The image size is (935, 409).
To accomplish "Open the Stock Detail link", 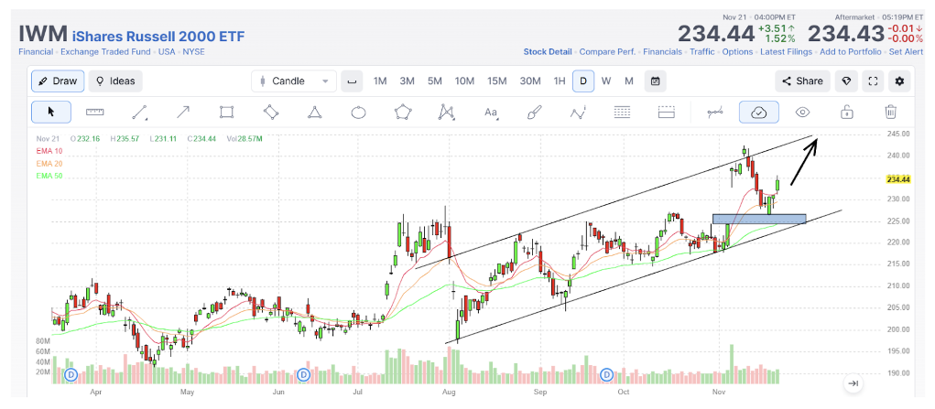I will [x=548, y=52].
